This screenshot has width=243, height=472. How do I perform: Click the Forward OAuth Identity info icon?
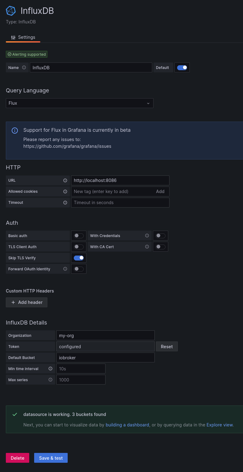point(65,269)
